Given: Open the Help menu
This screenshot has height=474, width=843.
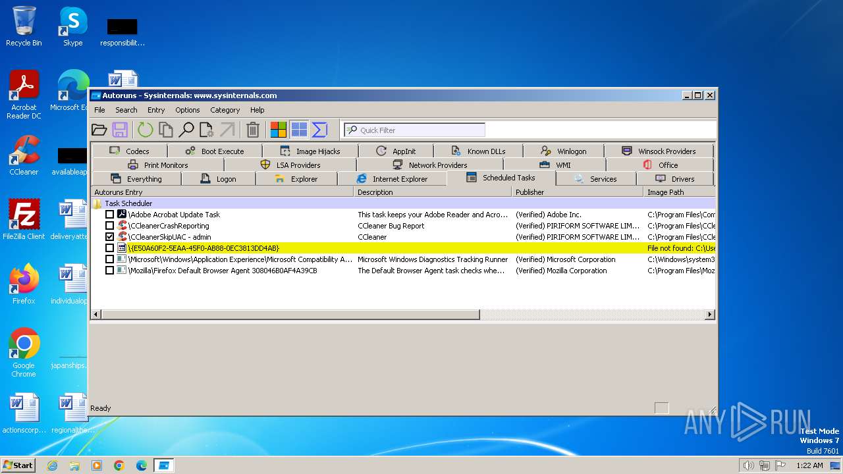Looking at the screenshot, I should [258, 110].
